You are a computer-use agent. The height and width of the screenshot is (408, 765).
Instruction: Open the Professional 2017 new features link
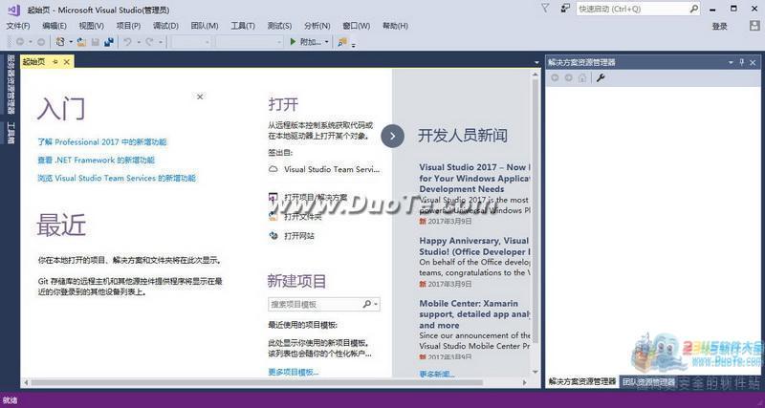[x=102, y=141]
